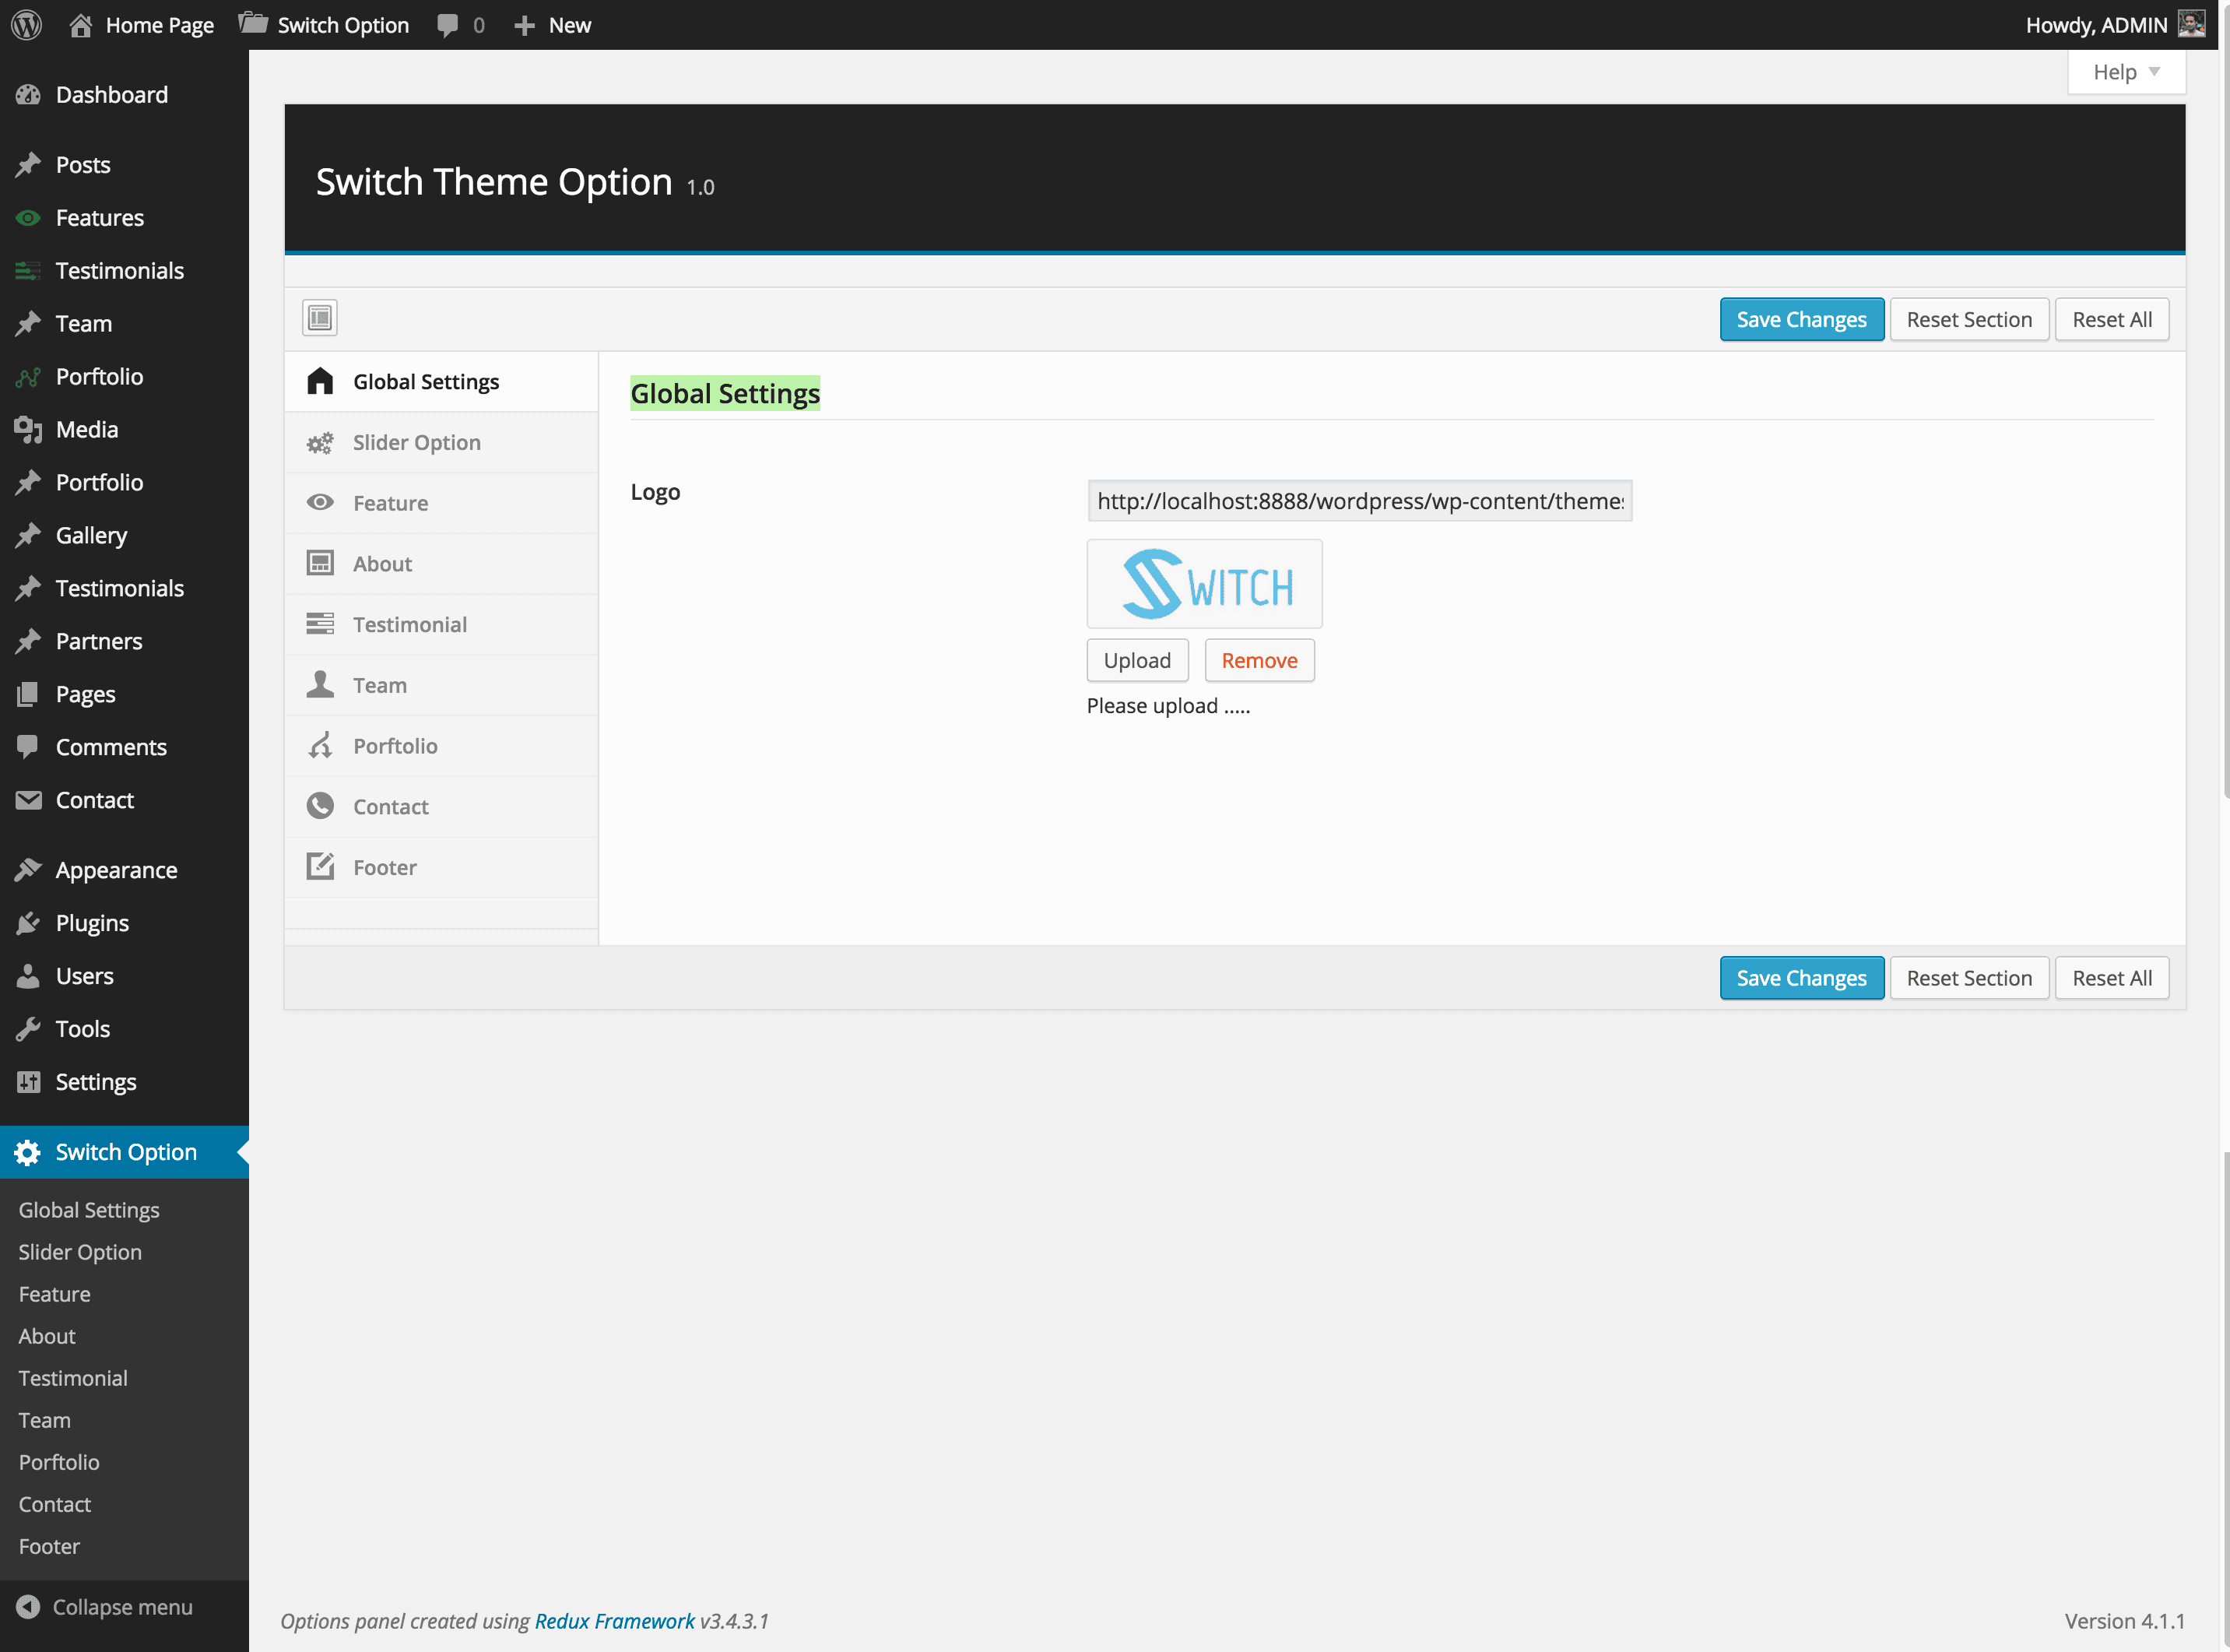Click the expand-all-sections icon in the options toolbar
This screenshot has width=2230, height=1652.
[x=320, y=318]
